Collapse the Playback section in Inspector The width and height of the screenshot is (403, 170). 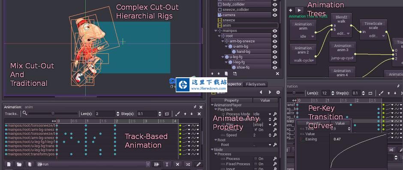click(x=216, y=109)
